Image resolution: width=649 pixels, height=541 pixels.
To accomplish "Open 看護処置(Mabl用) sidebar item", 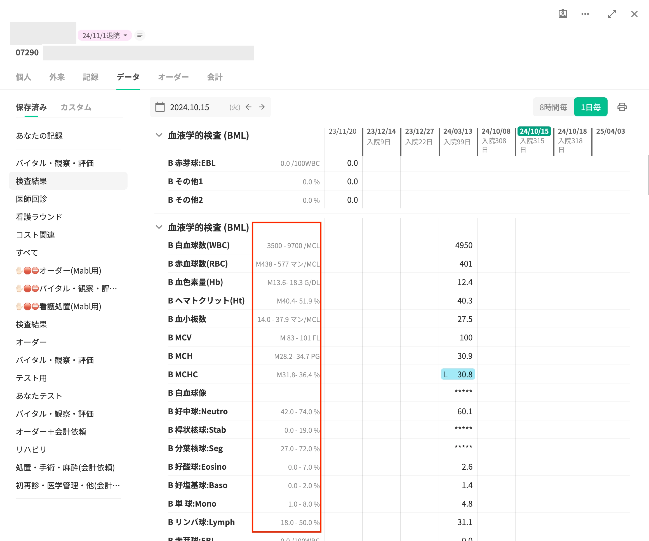I will (x=59, y=307).
